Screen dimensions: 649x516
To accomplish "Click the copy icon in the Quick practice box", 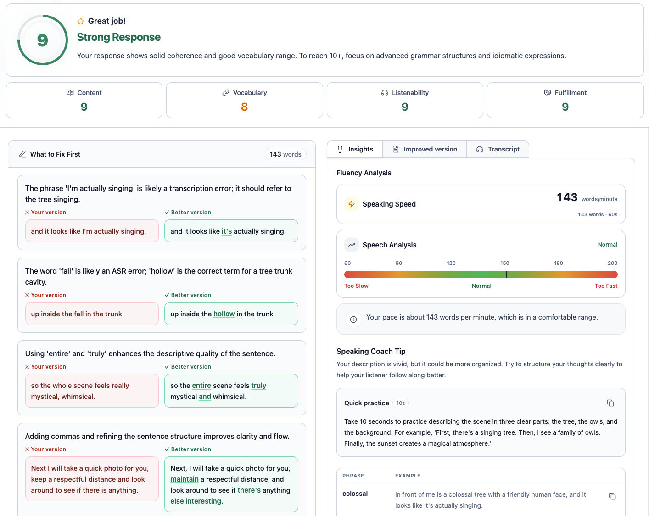I will click(x=611, y=403).
